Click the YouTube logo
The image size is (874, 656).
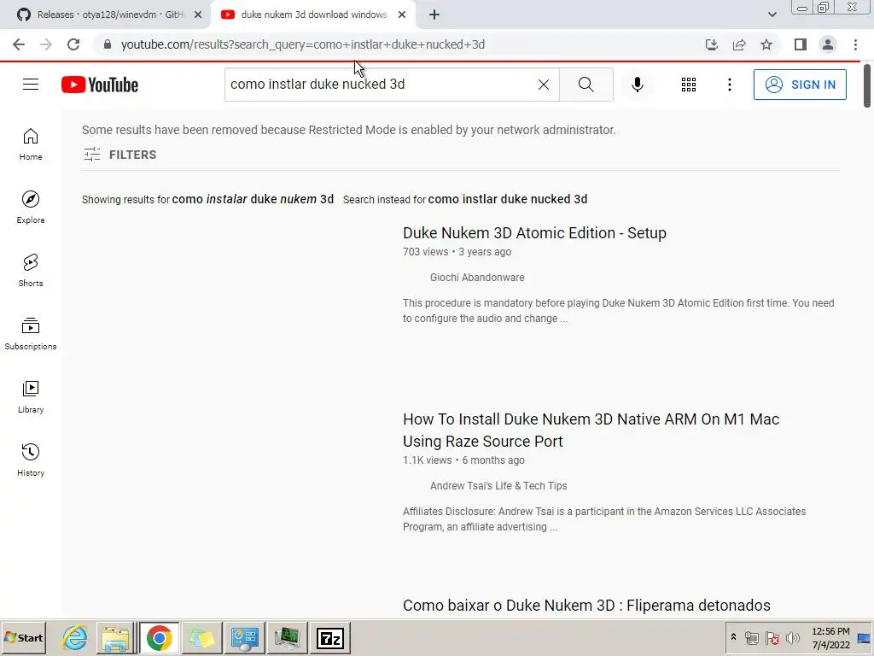point(100,85)
